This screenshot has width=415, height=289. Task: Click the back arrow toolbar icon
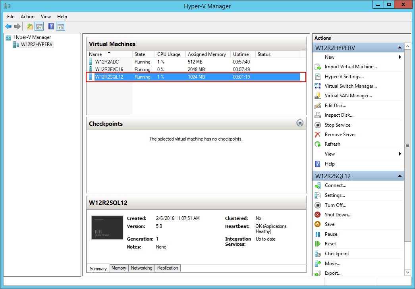tap(8, 27)
